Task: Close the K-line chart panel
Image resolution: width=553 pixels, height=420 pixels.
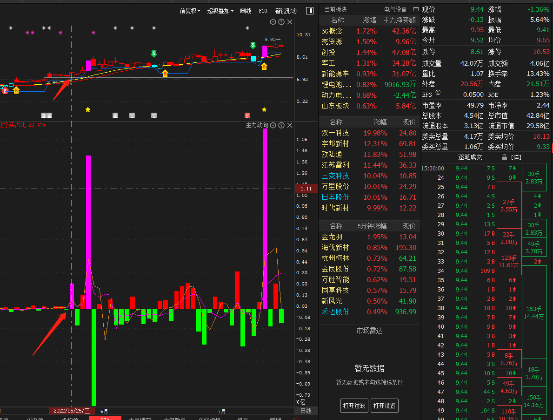Action: 290,22
